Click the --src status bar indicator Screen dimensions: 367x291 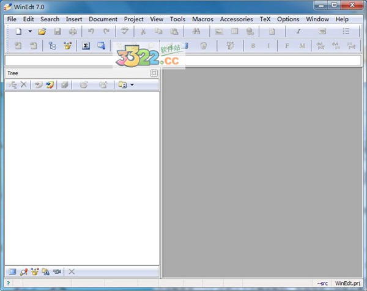[x=322, y=283]
